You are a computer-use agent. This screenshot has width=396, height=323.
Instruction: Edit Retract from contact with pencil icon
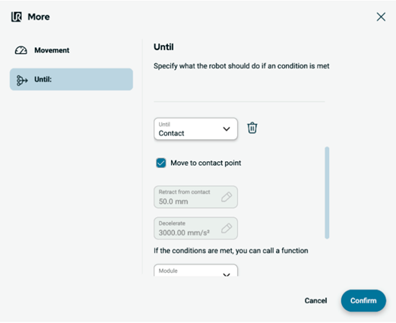(x=227, y=197)
